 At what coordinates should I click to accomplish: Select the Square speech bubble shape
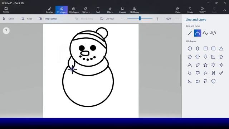pyautogui.click(x=198, y=73)
